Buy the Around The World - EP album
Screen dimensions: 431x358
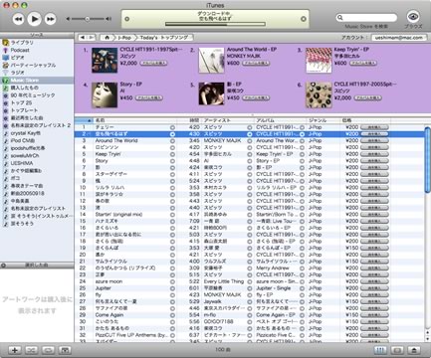point(256,63)
